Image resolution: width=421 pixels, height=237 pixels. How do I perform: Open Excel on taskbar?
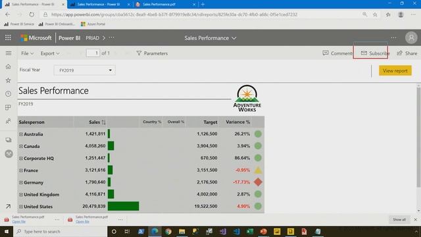coord(250,231)
